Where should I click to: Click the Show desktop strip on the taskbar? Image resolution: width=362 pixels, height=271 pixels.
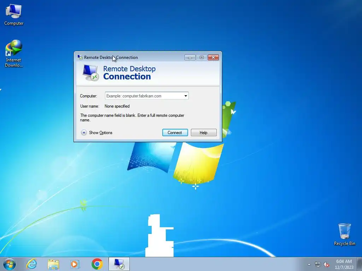(360, 264)
